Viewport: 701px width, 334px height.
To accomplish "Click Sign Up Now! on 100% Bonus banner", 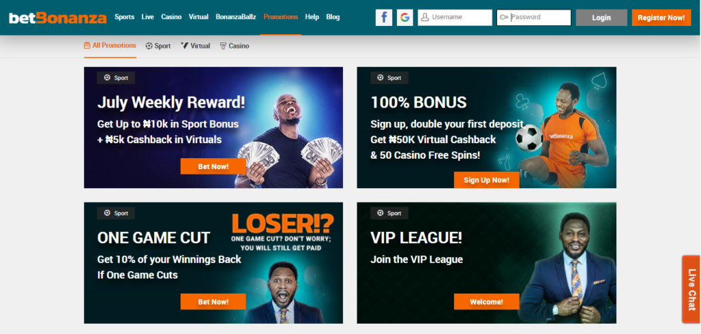I will click(x=487, y=180).
